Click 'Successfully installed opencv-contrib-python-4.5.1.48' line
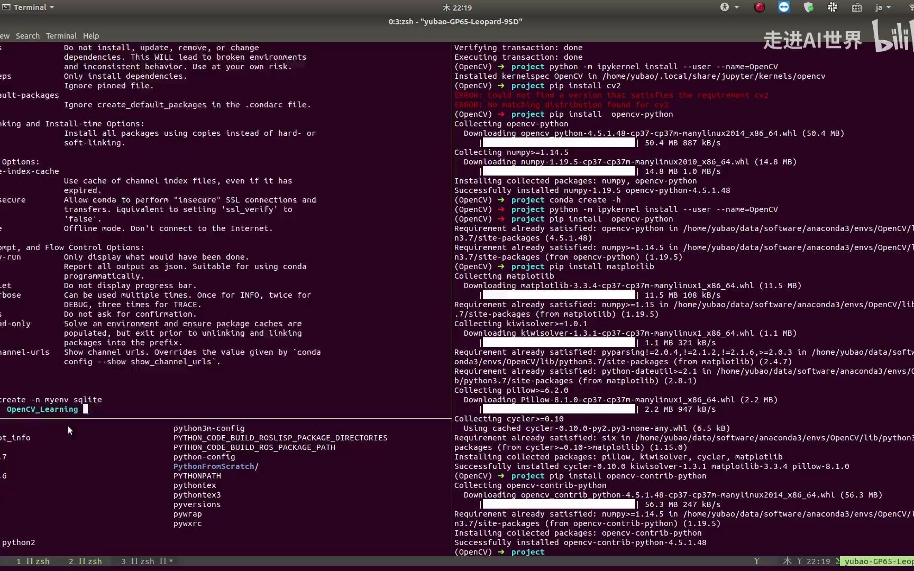The image size is (914, 571). [x=580, y=542]
